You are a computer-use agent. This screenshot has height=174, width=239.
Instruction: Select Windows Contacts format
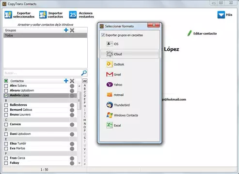129,115
